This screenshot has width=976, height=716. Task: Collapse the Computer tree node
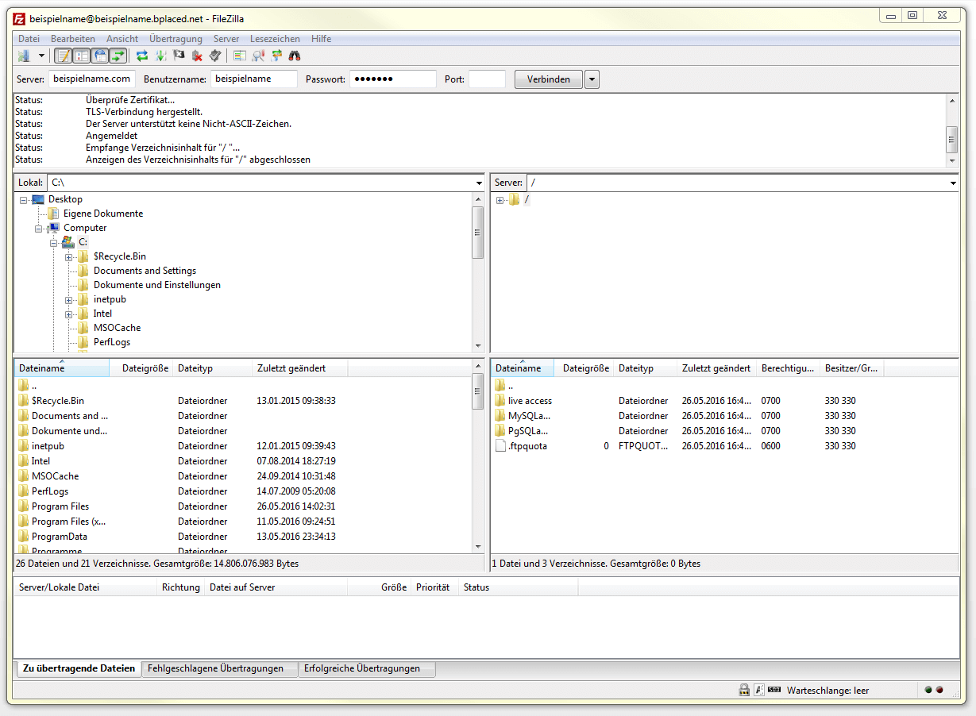click(x=39, y=229)
